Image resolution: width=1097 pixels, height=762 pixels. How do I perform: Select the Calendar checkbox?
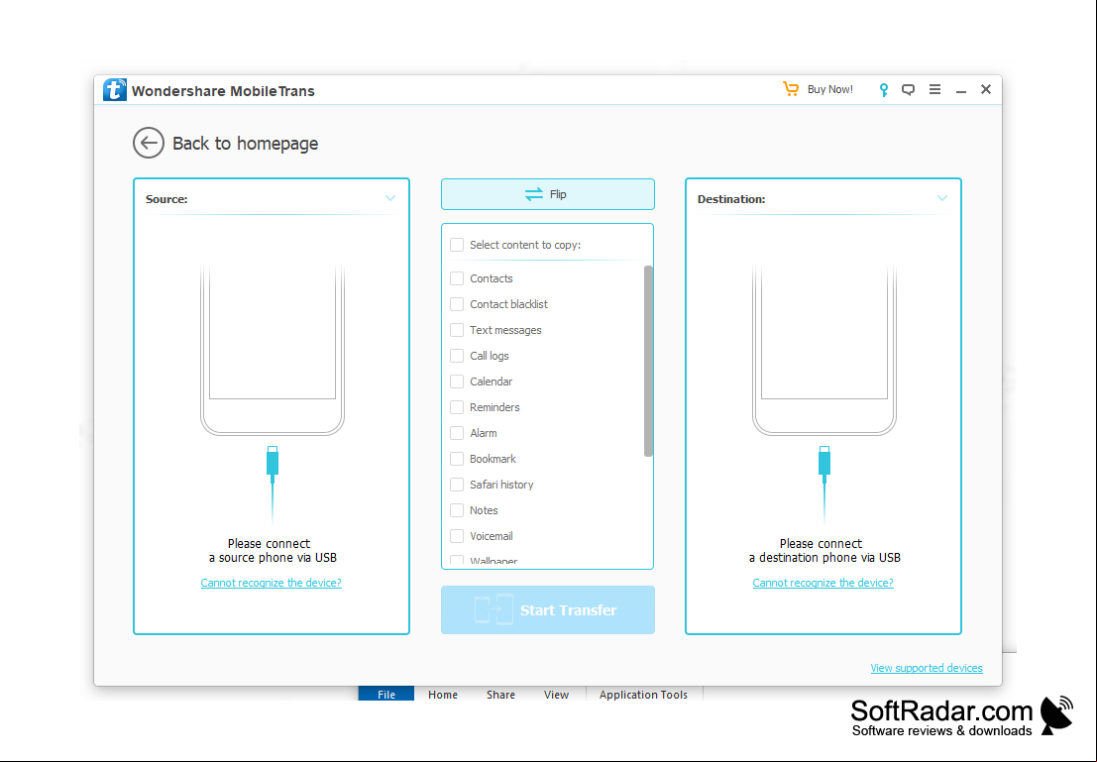click(457, 381)
